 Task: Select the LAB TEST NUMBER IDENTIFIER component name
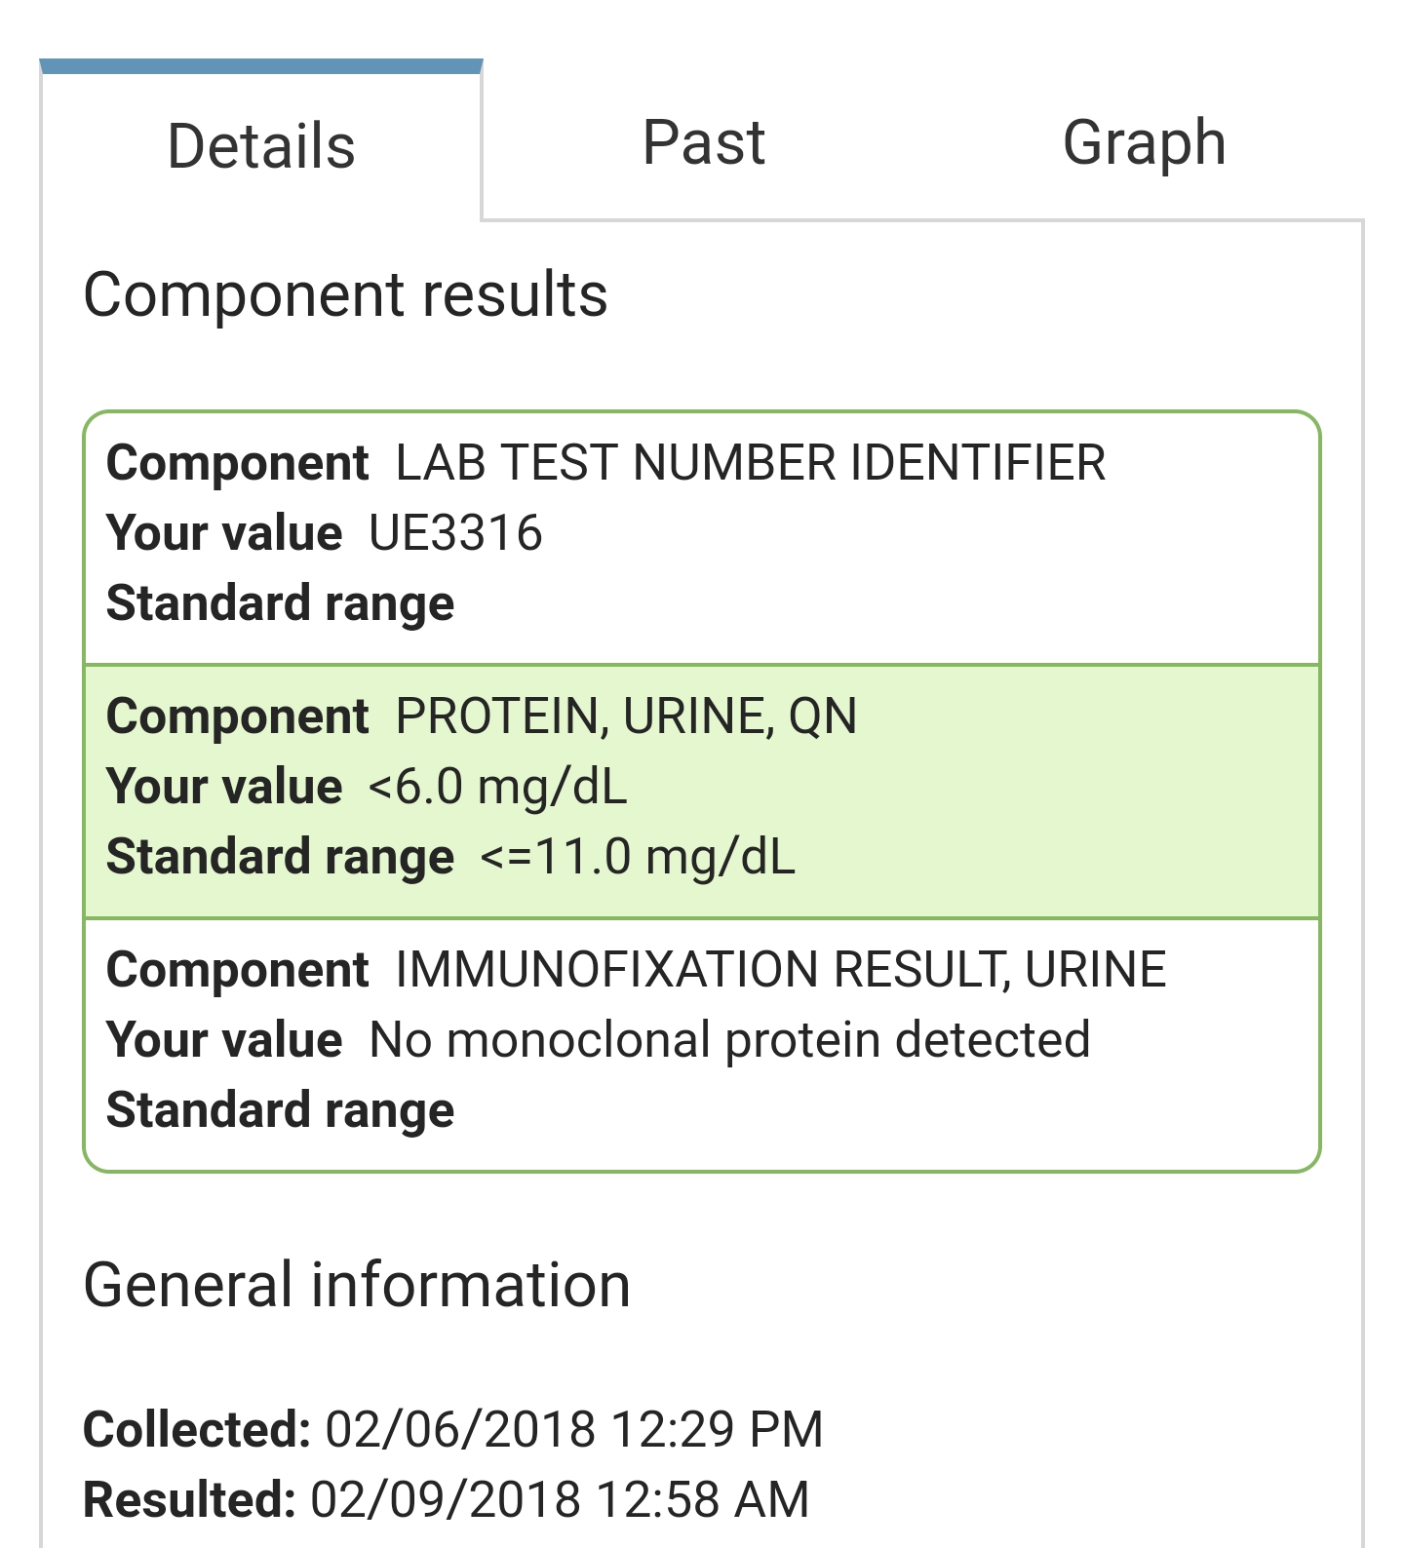[x=750, y=462]
